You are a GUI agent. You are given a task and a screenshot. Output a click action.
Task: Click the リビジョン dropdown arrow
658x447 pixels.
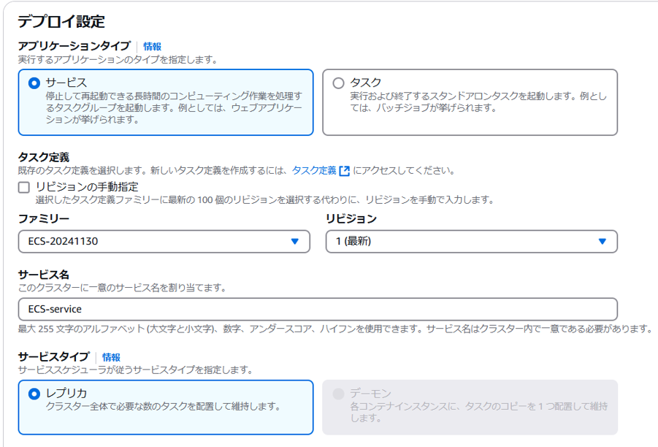[x=602, y=241]
